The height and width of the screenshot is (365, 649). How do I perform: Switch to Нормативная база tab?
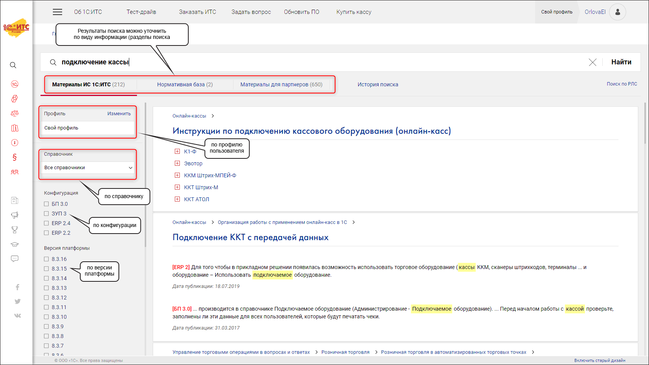pos(185,84)
